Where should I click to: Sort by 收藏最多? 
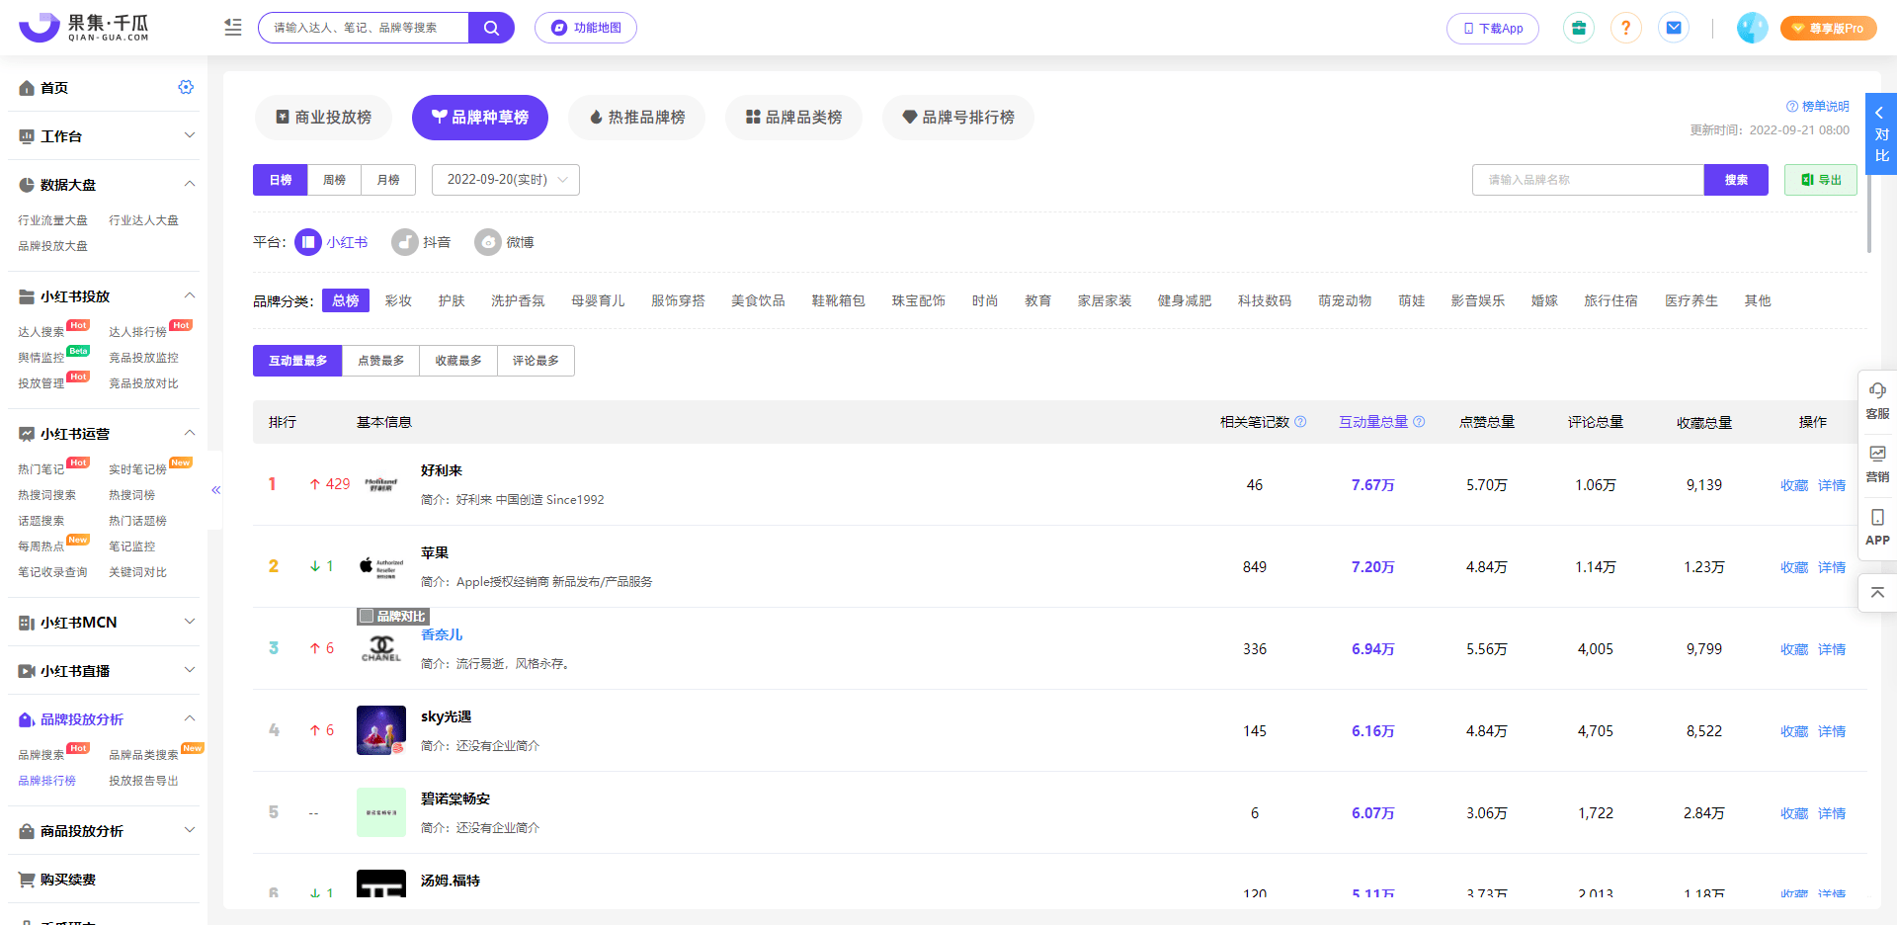click(x=458, y=361)
